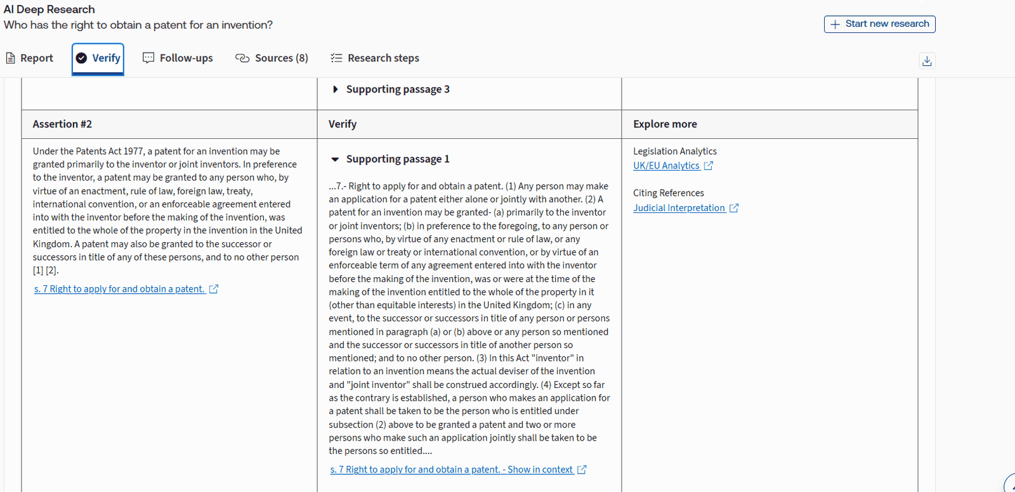Click the plus icon in Start new research
Viewport: 1015px width, 492px height.
(x=835, y=24)
